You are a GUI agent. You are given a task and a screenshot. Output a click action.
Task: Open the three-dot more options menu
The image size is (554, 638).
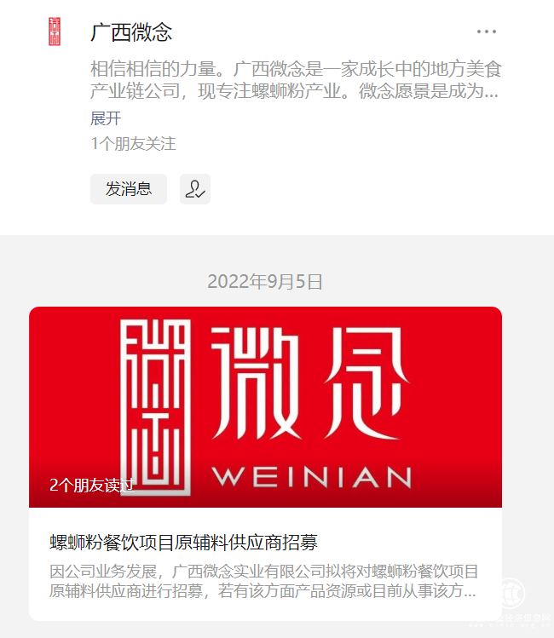[x=487, y=32]
